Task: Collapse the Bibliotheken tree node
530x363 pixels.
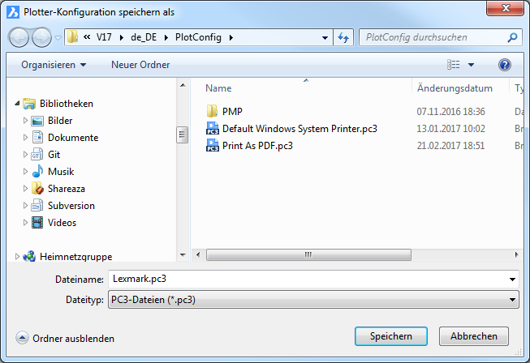Action: pyautogui.click(x=17, y=104)
